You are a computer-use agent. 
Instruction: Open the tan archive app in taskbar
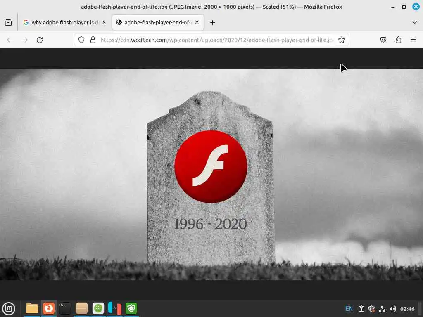point(82,308)
